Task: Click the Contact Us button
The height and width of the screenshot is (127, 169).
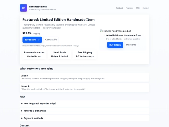Action: [51, 40]
